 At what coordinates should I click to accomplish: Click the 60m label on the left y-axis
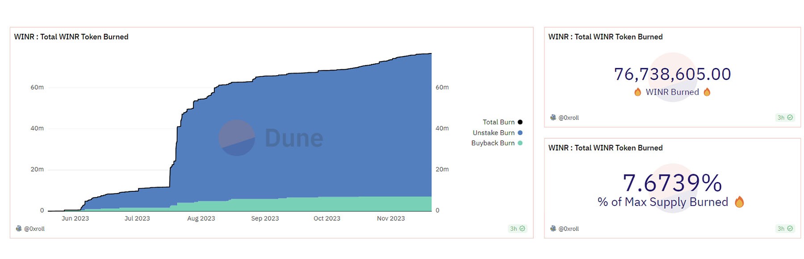[x=37, y=87]
